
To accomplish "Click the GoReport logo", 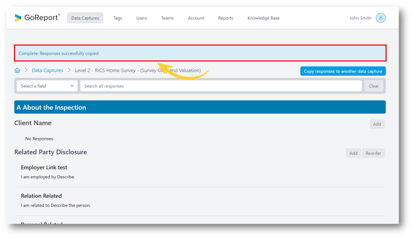I will pyautogui.click(x=37, y=17).
